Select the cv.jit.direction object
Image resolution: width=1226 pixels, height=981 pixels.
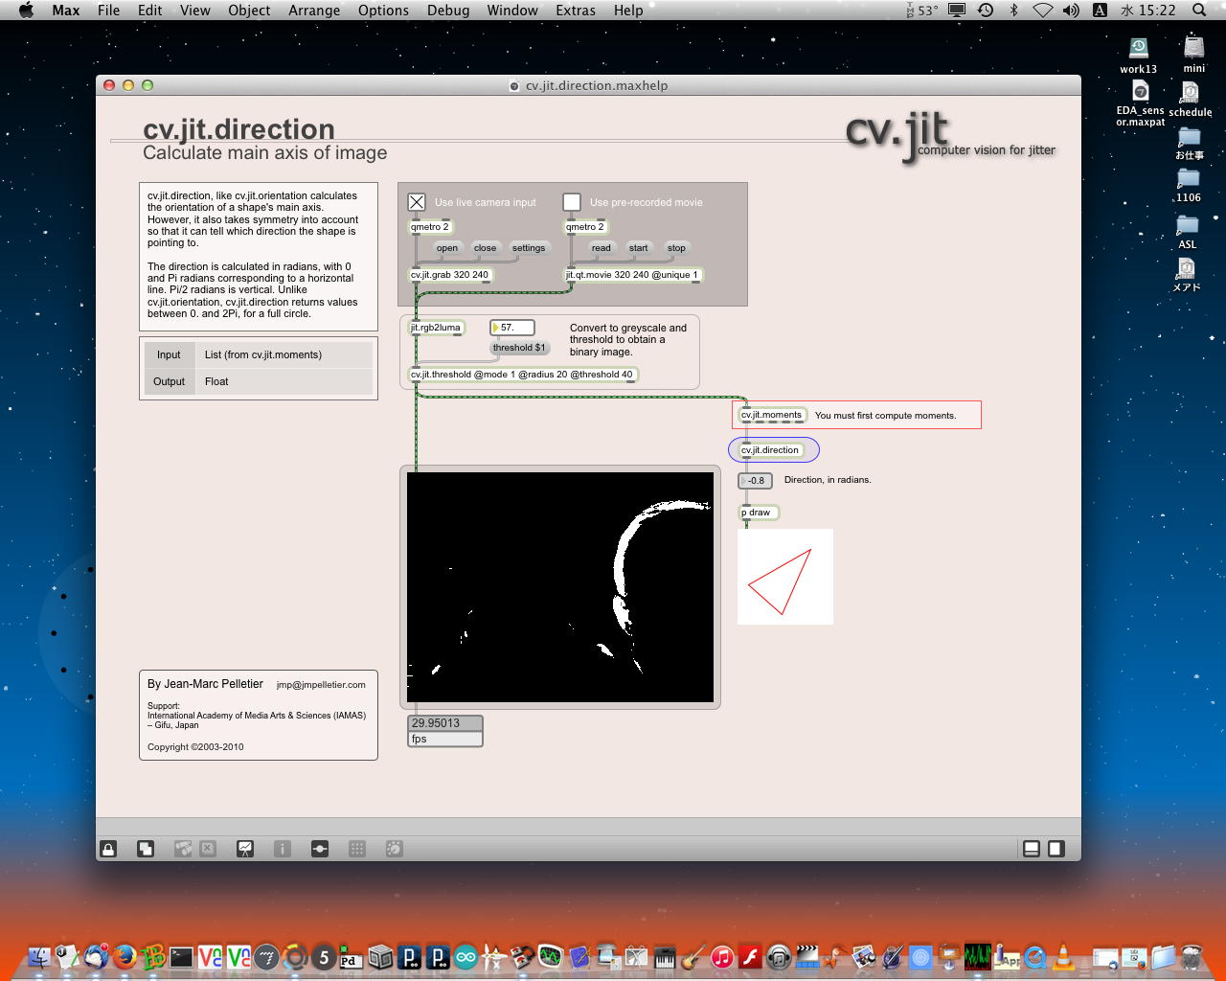point(771,449)
